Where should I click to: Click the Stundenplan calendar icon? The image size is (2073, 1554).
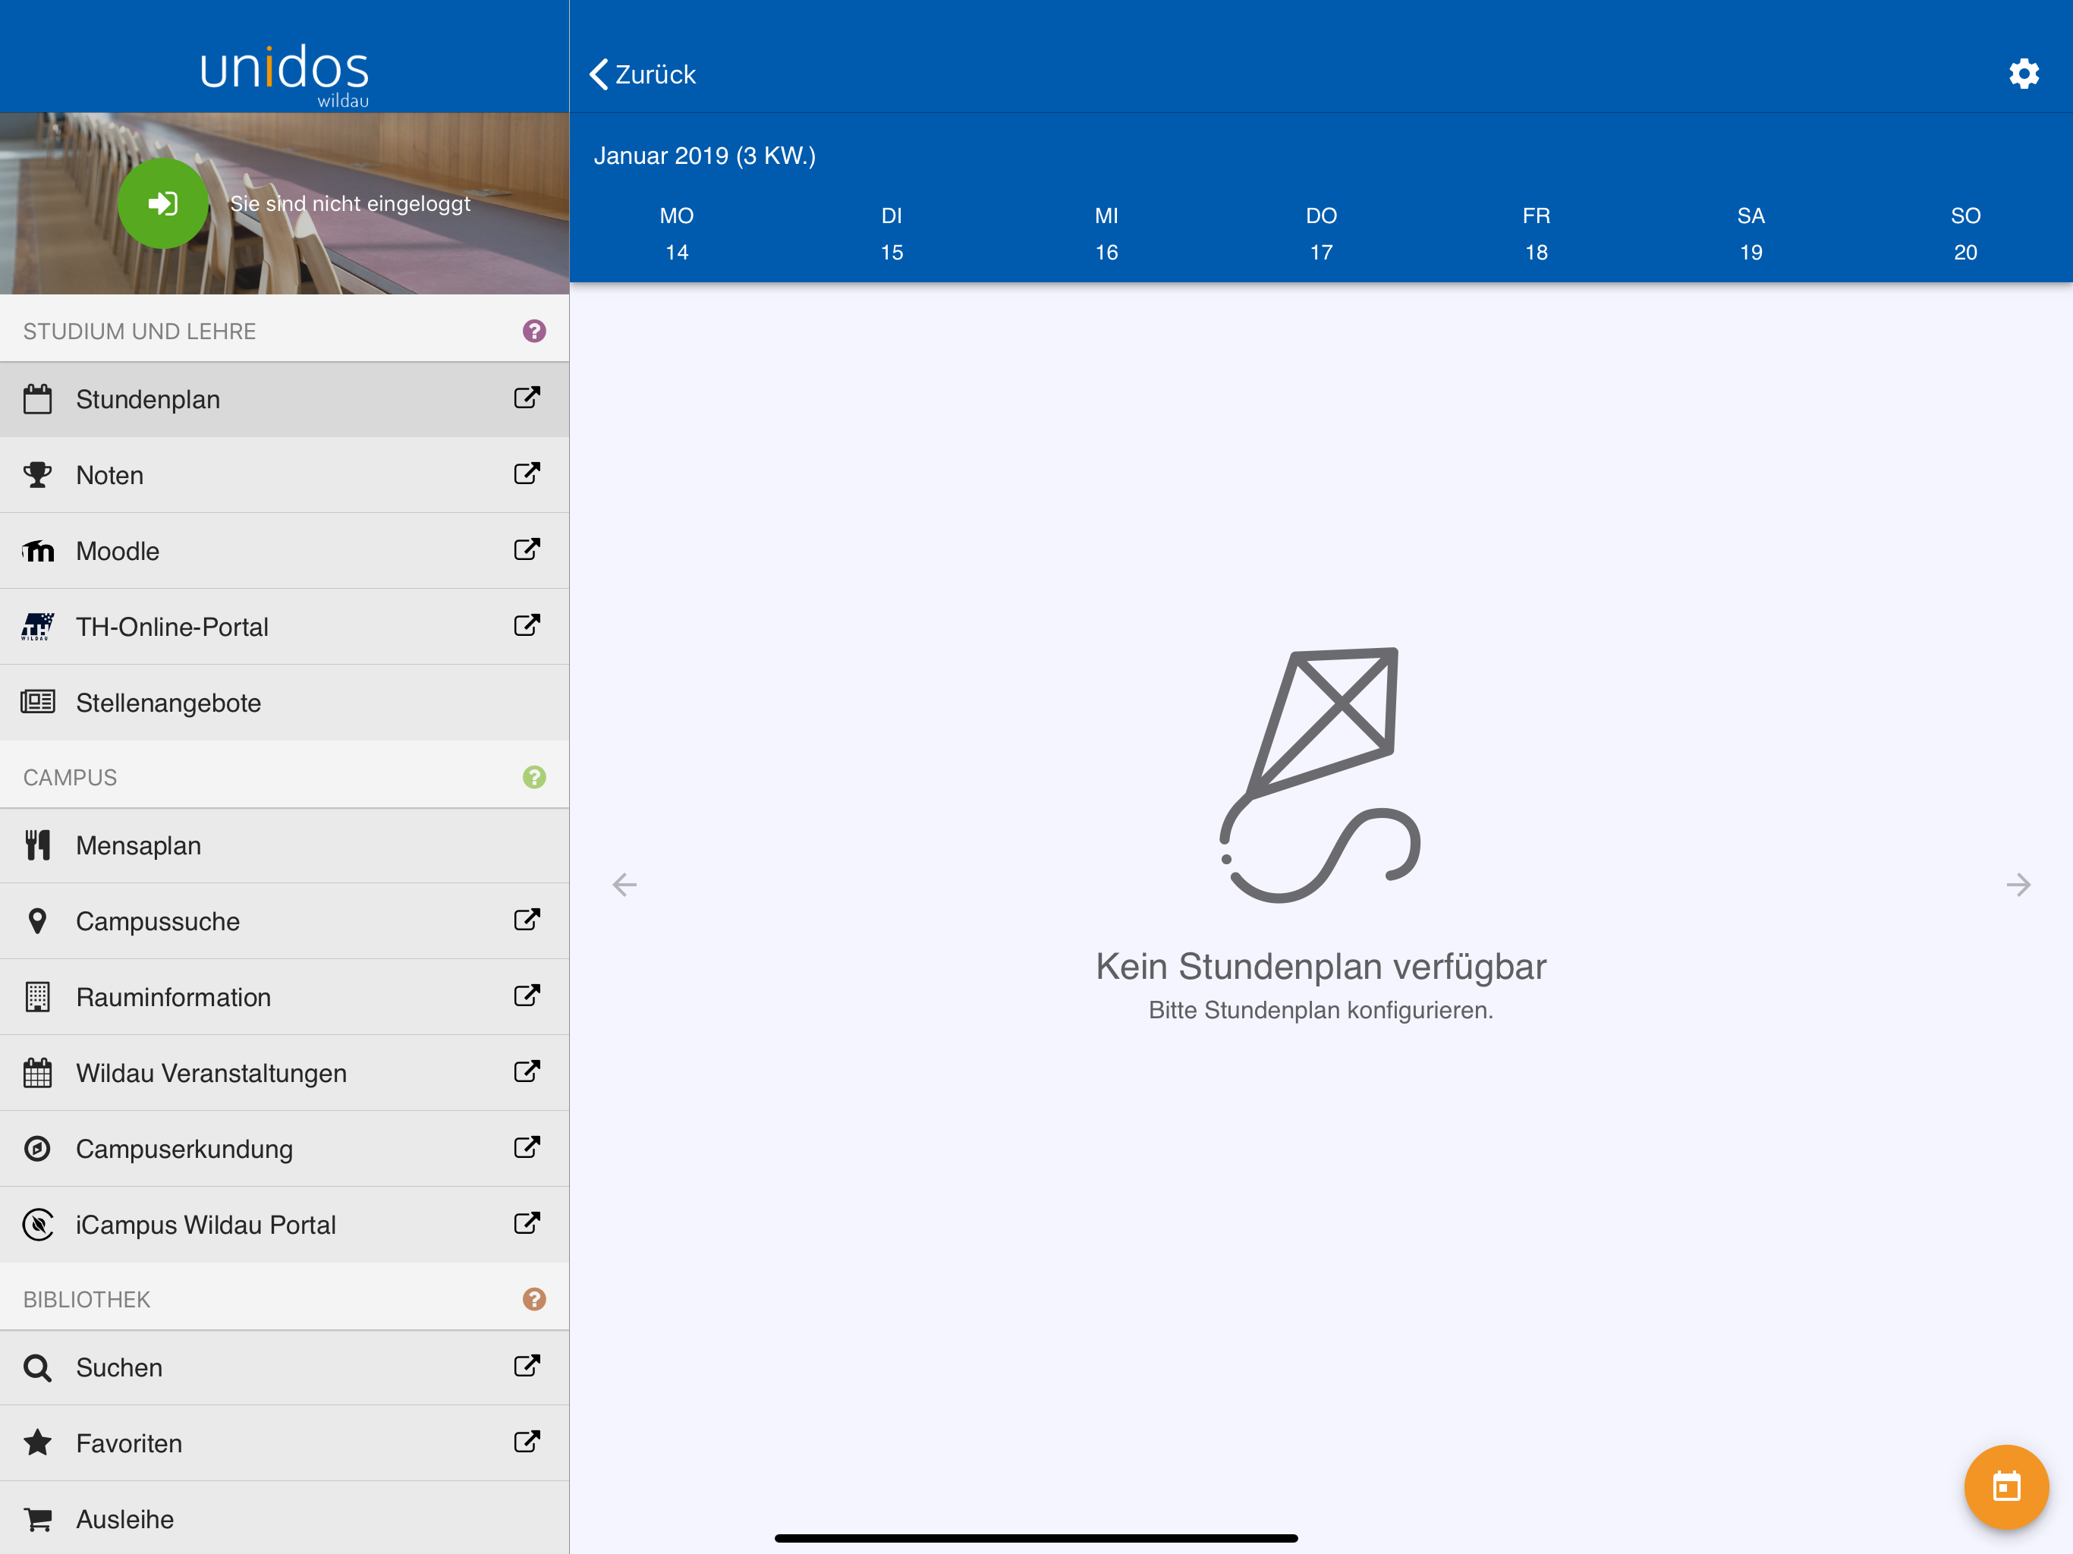[x=37, y=399]
